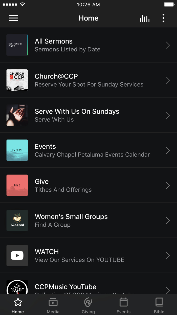Image resolution: width=177 pixels, height=315 pixels.
Task: Tap the Giving chain-link icon
Action: (88, 302)
